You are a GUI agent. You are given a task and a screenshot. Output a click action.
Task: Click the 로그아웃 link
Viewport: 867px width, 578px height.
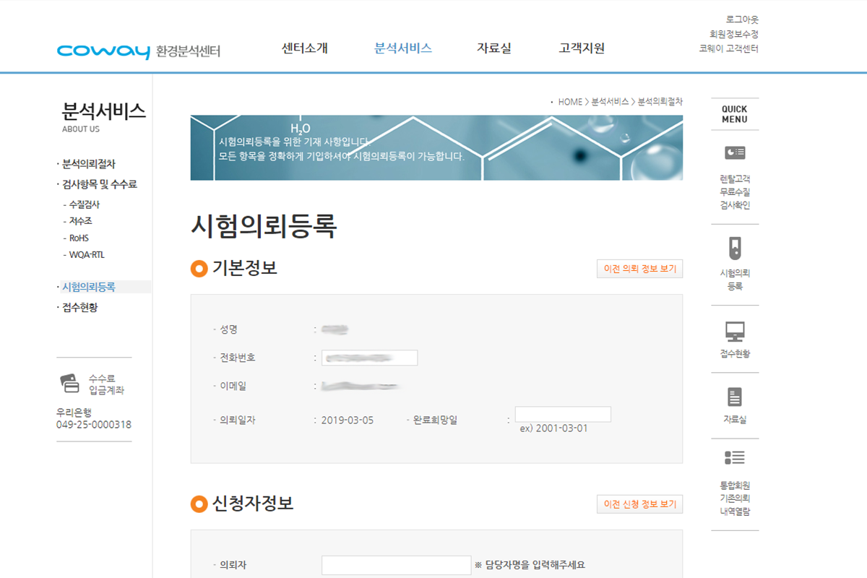[x=742, y=20]
